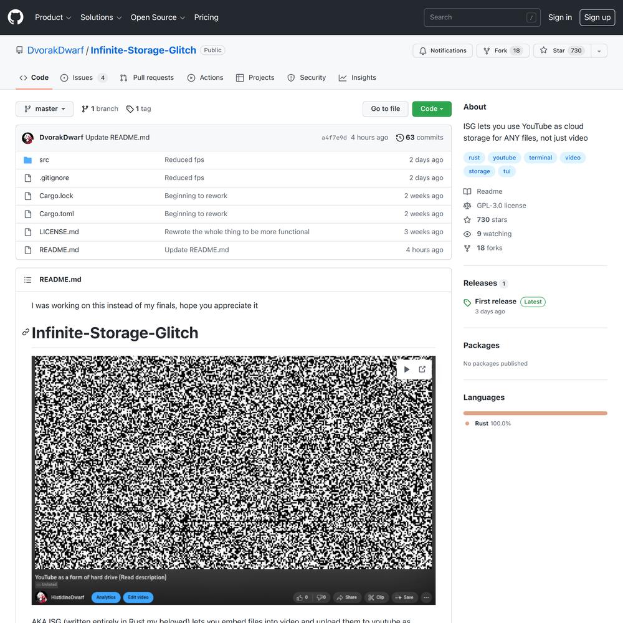Click the Packages heading link
623x623 pixels.
481,345
